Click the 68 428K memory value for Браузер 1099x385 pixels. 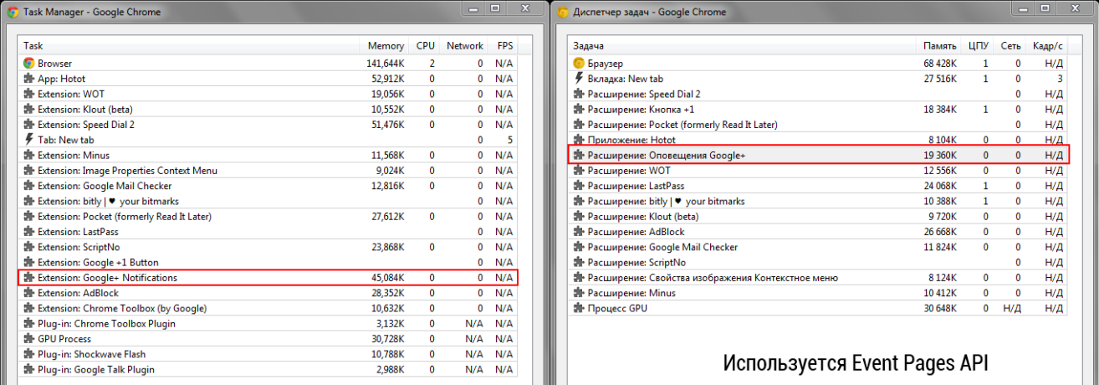click(940, 64)
